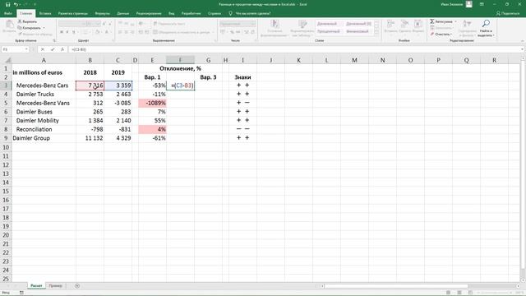
Task: Switch to Page Layout view in status bar
Action: (459, 293)
